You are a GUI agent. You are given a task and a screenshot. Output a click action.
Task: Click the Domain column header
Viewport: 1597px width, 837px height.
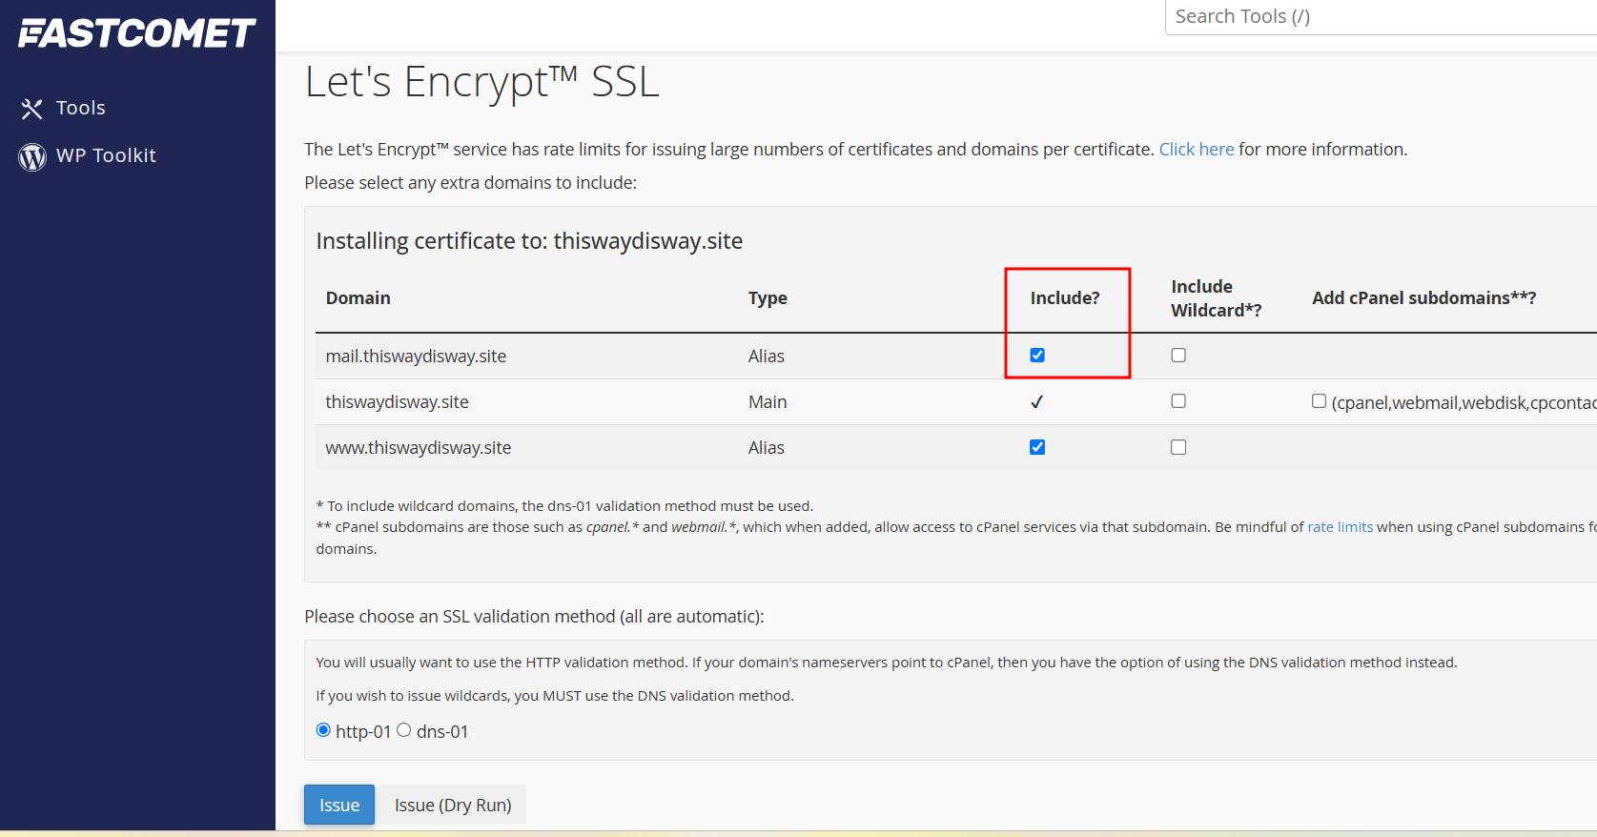pos(358,298)
